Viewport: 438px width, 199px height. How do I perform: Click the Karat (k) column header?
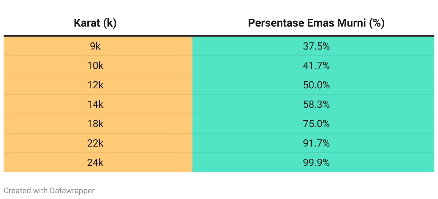[x=95, y=23]
